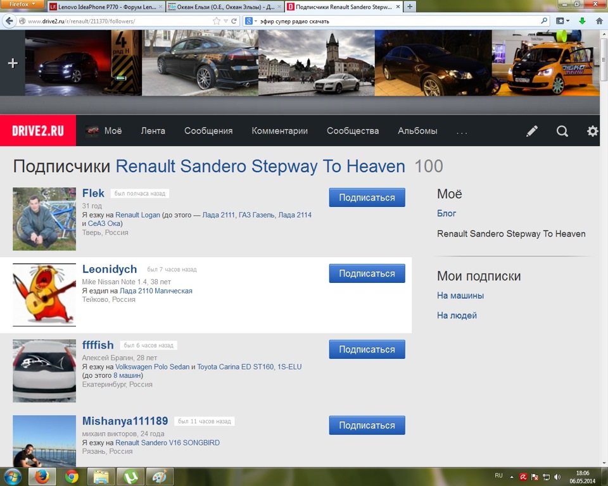Open downloads green arrow icon
608x486 pixels.
click(582, 21)
